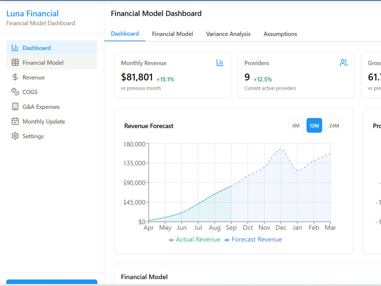This screenshot has width=381, height=286.
Task: Click the blue button at sidebar bottom
Action: pyautogui.click(x=52, y=282)
